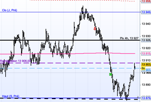151x102 pixels.
Task: Select the blue 13 879 axis price tag
Action: tap(146, 98)
